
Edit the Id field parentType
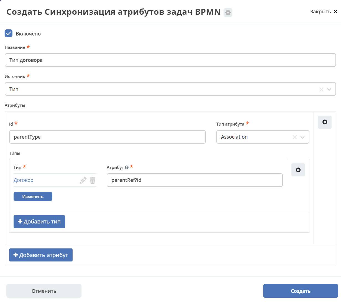107,137
